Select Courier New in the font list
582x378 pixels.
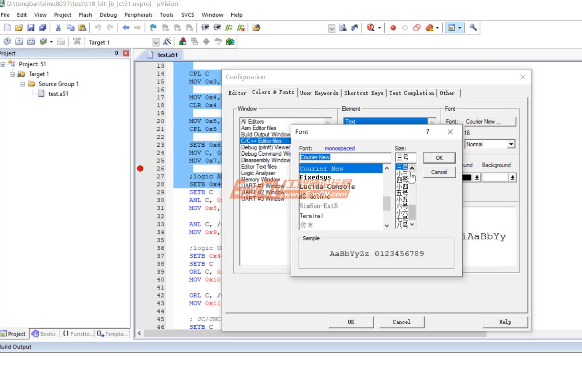(322, 168)
